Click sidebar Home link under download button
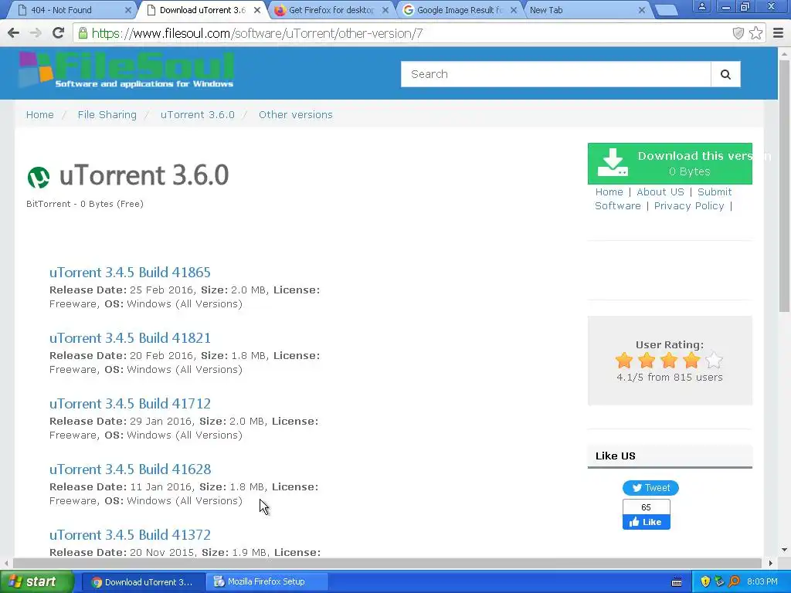791x593 pixels. pyautogui.click(x=609, y=192)
